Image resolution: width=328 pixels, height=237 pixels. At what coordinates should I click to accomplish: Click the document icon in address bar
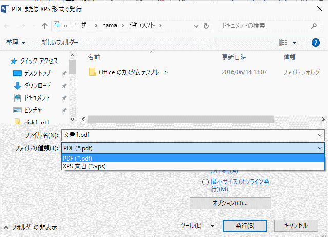[x=57, y=26]
